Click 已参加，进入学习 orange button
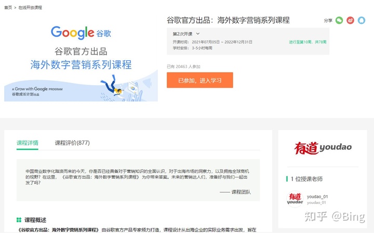The width and height of the screenshot is (374, 233). tap(200, 80)
